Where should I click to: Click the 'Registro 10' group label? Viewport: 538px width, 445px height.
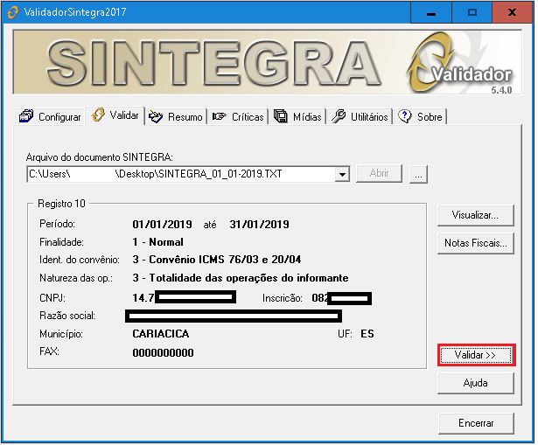point(62,205)
